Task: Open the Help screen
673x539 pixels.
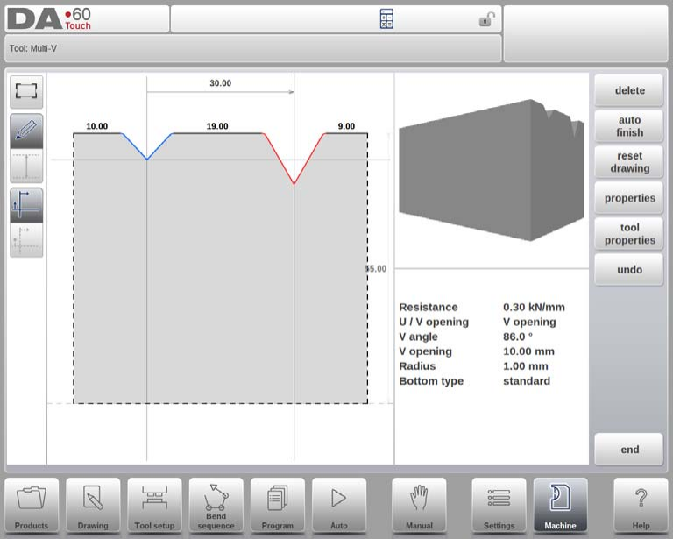Action: pos(641,506)
